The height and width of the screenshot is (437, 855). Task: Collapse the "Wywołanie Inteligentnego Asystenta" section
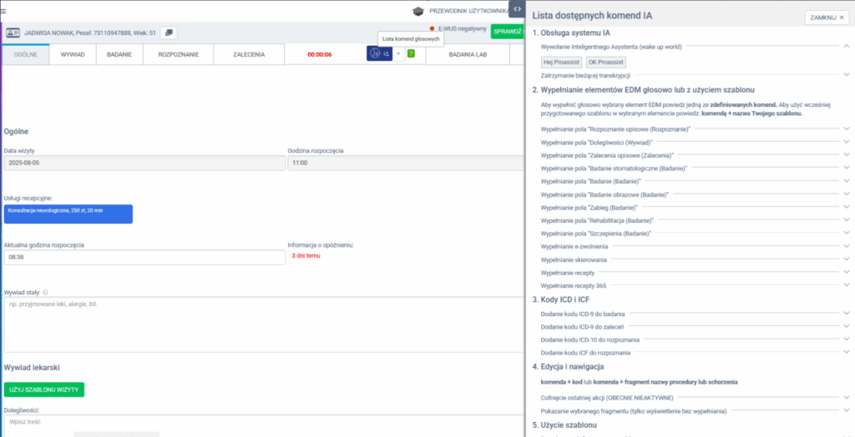(x=846, y=48)
